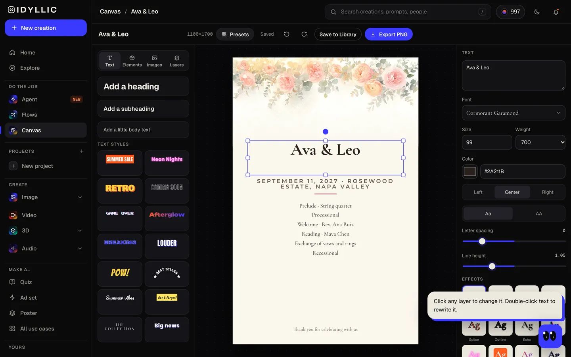Open Video creation
The image size is (571, 357).
click(46, 215)
